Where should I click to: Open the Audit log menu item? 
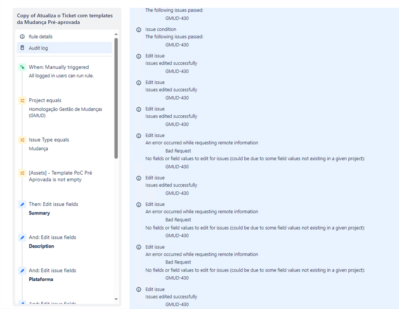click(64, 48)
